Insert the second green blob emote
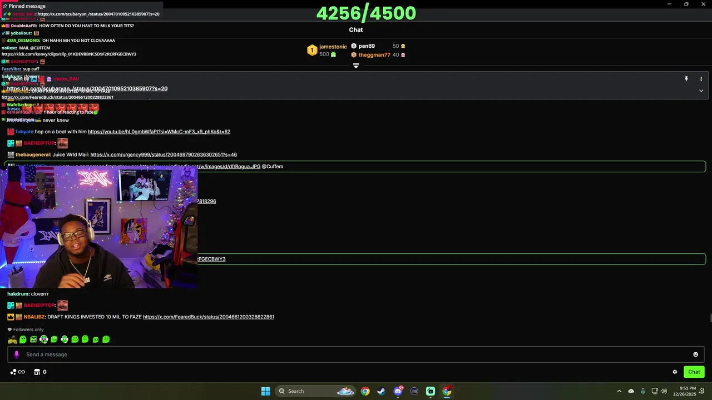The image size is (712, 400). point(23,339)
